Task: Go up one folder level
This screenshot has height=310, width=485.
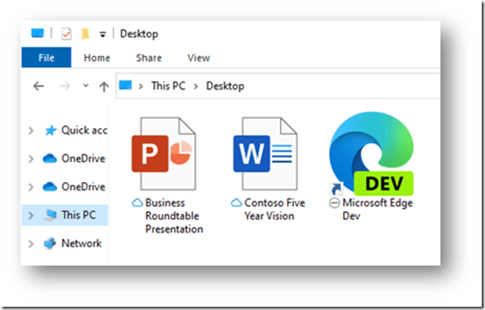Action: (x=104, y=86)
